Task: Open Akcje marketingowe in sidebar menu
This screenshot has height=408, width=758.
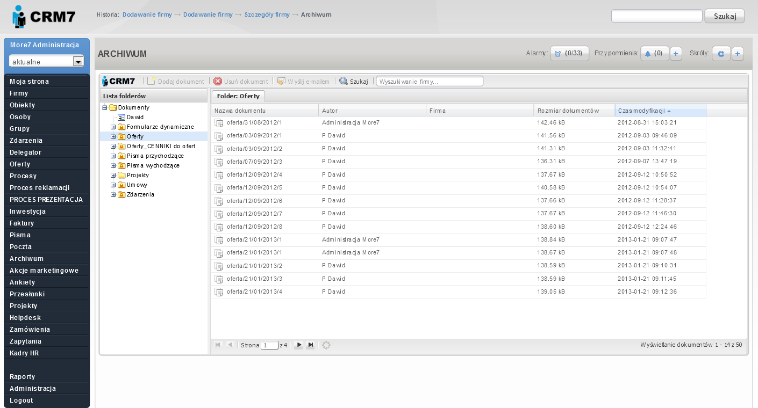Action: pyautogui.click(x=47, y=271)
